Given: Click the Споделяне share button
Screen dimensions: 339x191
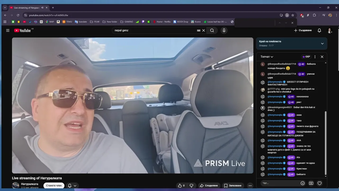Looking at the screenshot, I should (x=209, y=185).
